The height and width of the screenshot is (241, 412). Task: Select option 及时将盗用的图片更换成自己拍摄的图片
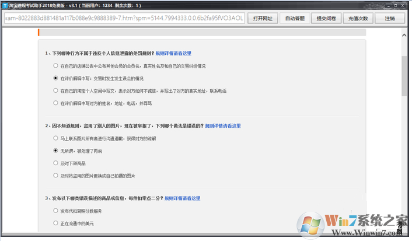click(x=55, y=176)
